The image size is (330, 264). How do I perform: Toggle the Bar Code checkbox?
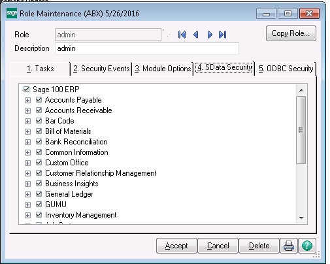pos(39,121)
